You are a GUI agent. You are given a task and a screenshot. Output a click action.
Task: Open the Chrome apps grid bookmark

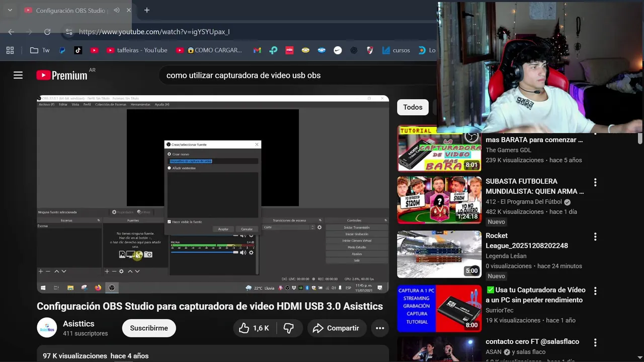click(x=10, y=50)
